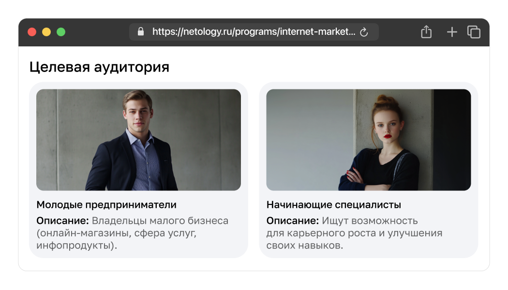
Task: Click the Ищут возможность description text
Action: (x=370, y=221)
